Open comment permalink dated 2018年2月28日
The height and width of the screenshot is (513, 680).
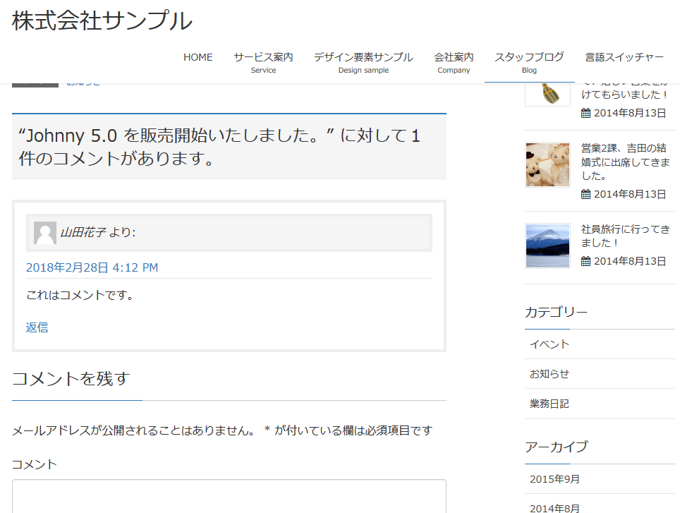point(92,267)
